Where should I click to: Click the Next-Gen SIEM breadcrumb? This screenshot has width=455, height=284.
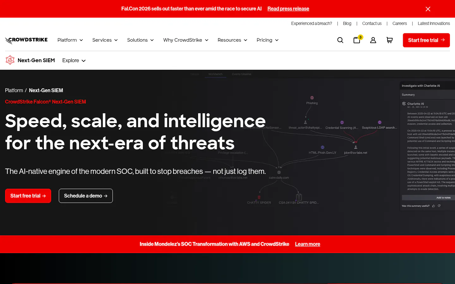pos(46,90)
